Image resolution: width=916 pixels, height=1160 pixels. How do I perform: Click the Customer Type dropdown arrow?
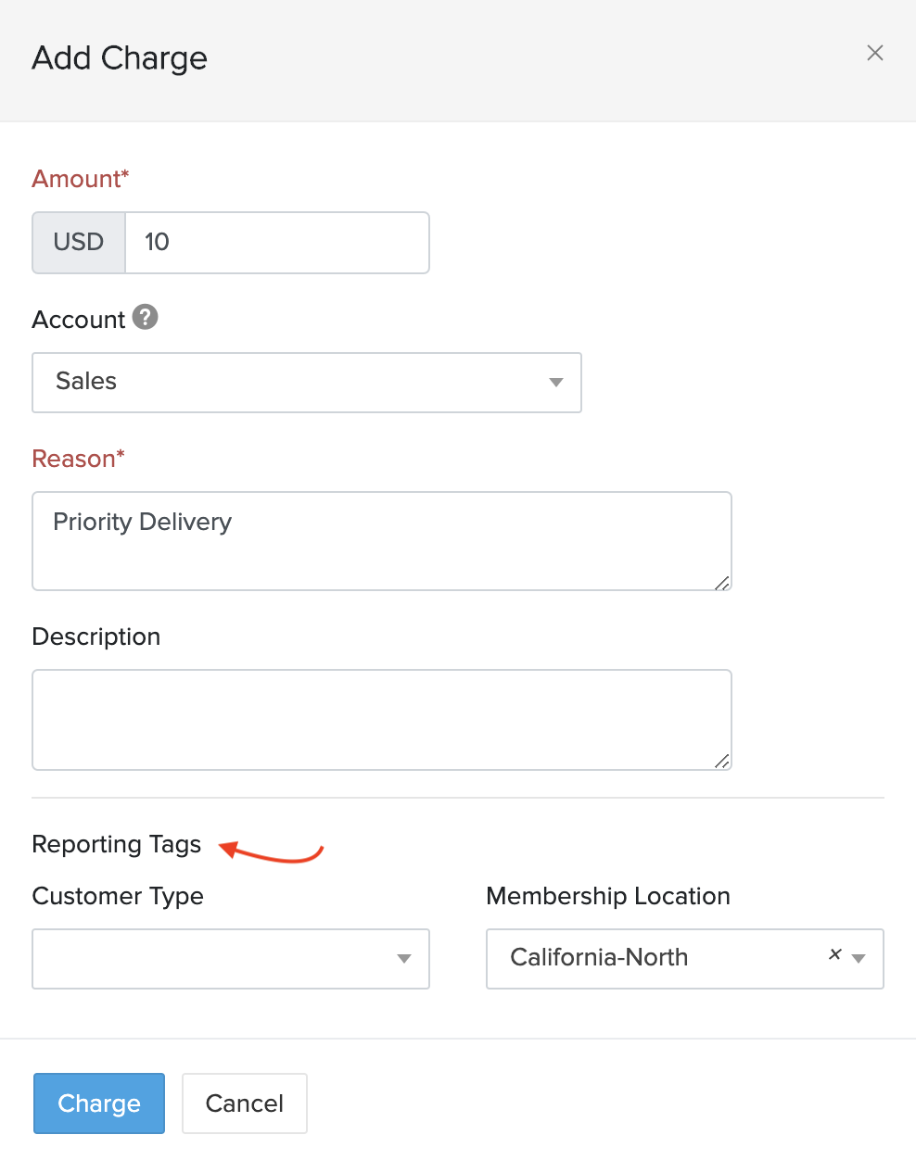[x=403, y=959]
